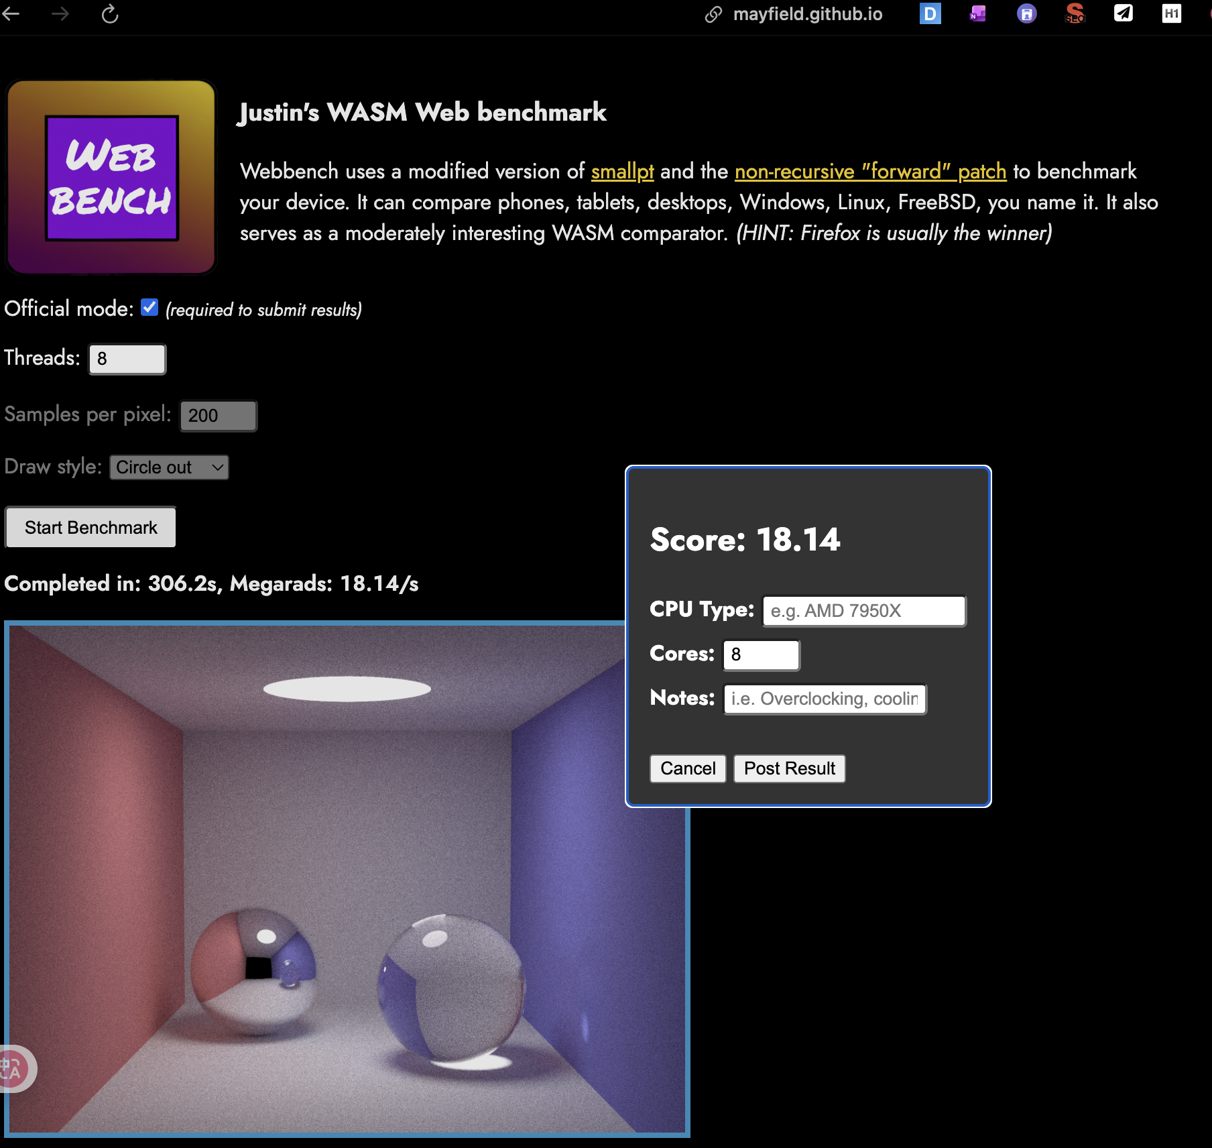
Task: Click the round purple extension icon
Action: [1026, 13]
